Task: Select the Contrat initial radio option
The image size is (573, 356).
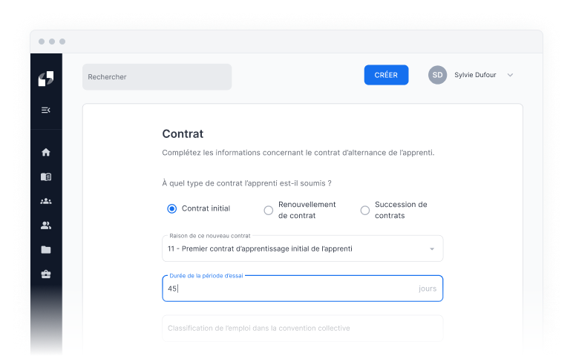Action: (x=172, y=209)
